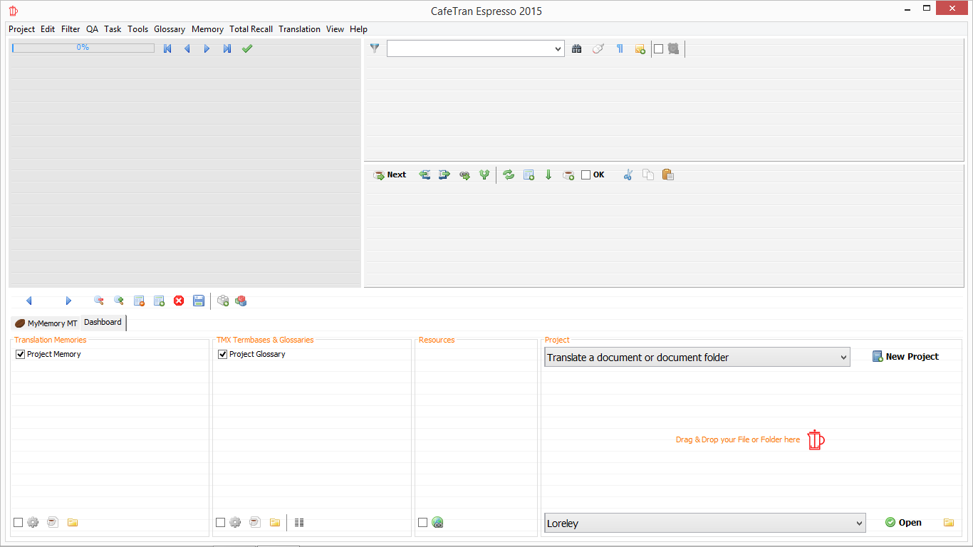The height and width of the screenshot is (547, 973).
Task: Expand the filter combo box dropdown
Action: 558,48
